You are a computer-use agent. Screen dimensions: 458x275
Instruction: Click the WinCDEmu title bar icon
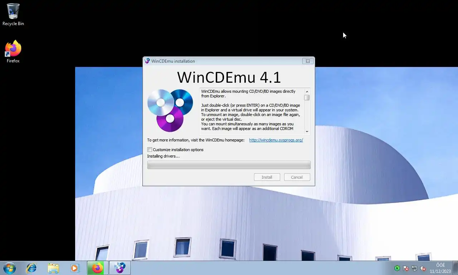click(x=147, y=61)
